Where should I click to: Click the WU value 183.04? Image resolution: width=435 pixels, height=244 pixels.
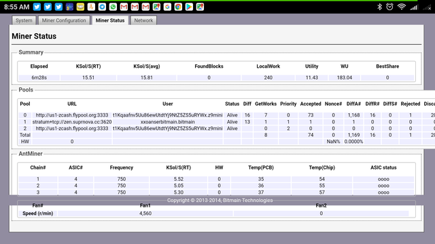[x=345, y=78]
